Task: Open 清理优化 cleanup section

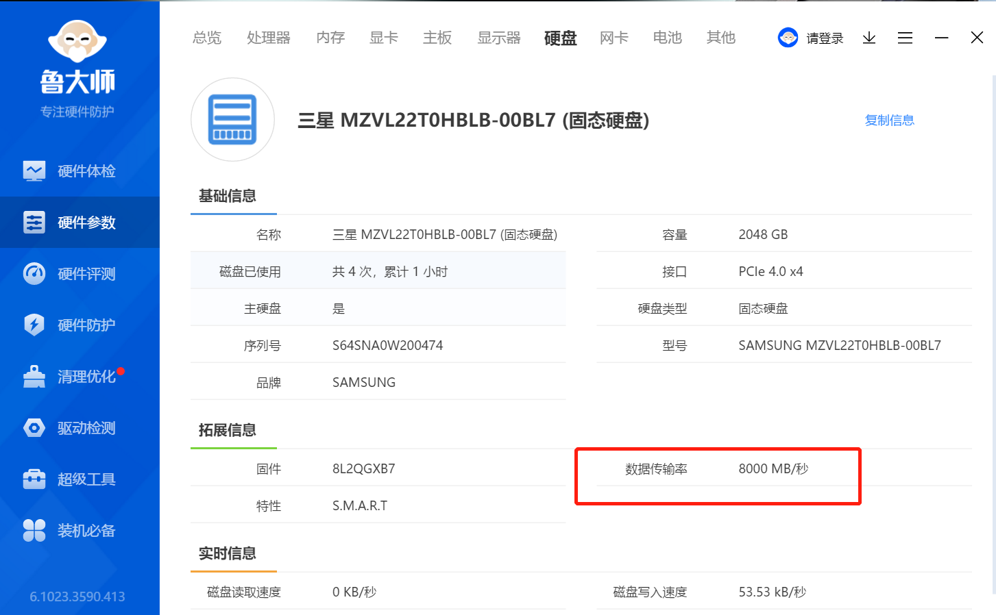Action: click(80, 377)
